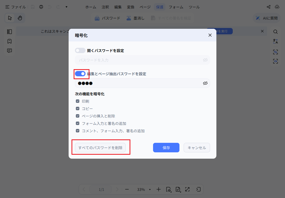The width and height of the screenshot is (285, 198).
Task: Open the ツール tab
Action: point(194,7)
